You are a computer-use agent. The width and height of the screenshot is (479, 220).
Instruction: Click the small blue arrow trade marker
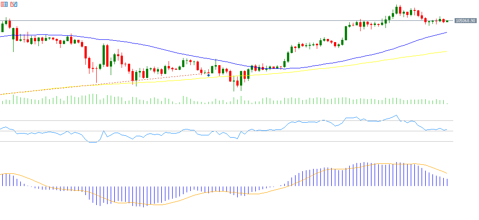(x=208, y=75)
